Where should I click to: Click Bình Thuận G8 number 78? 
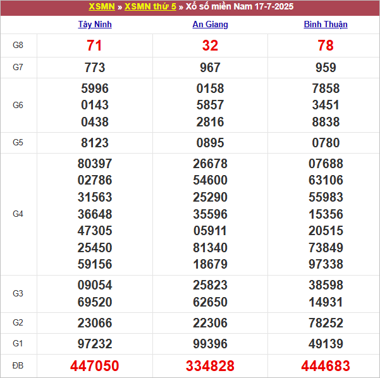[x=326, y=46]
